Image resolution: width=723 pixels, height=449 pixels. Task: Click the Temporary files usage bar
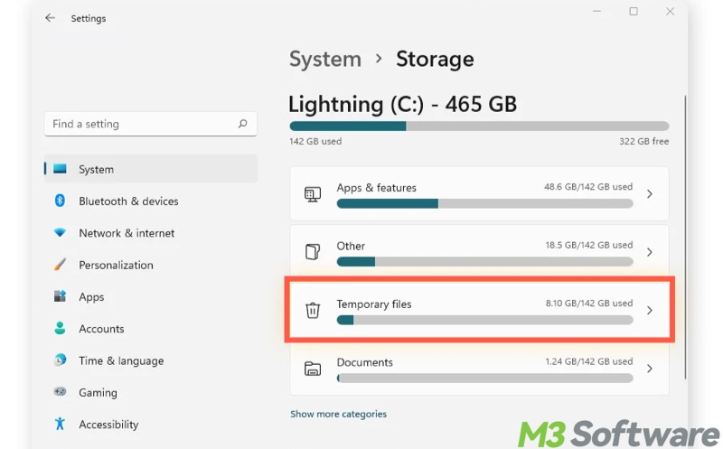point(484,320)
